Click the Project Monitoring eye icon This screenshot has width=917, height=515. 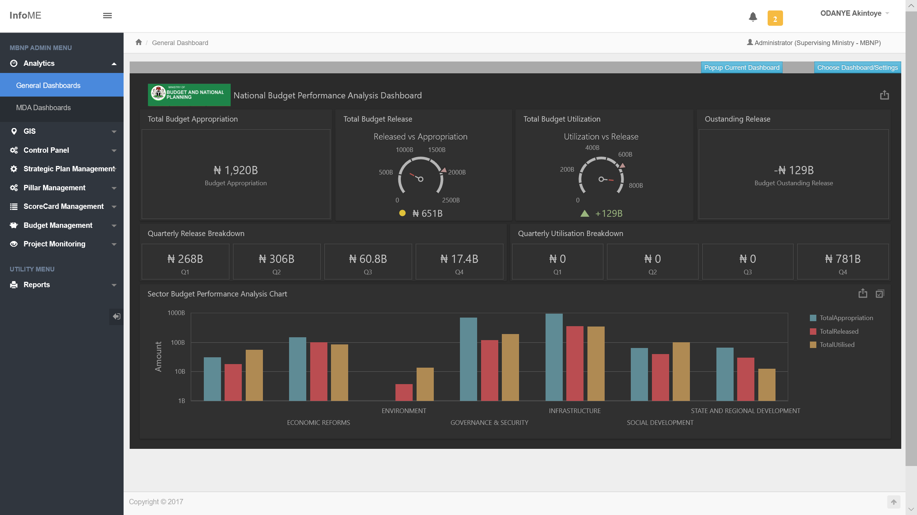[x=14, y=244]
